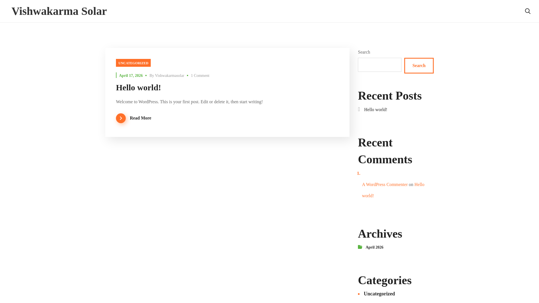
Task: Open the April 2026 archive
Action: (374, 247)
